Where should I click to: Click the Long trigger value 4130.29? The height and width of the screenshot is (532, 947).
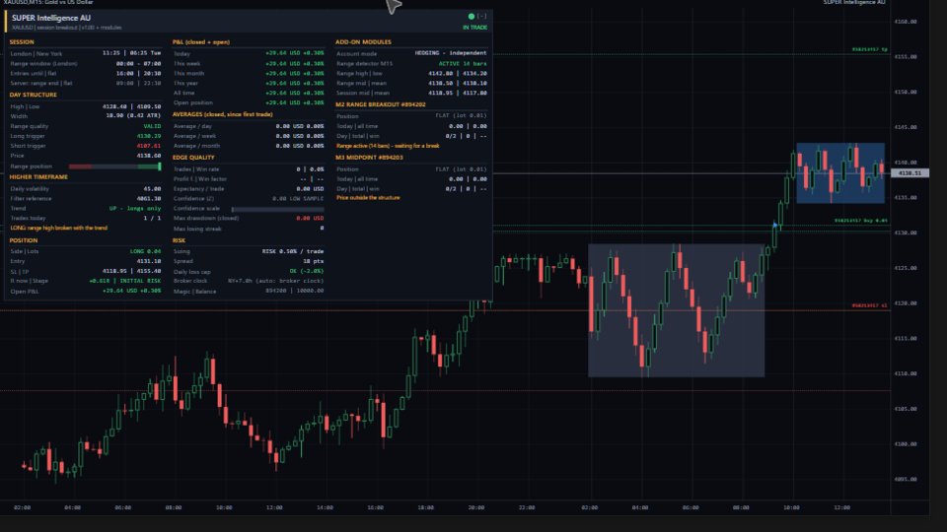click(149, 136)
